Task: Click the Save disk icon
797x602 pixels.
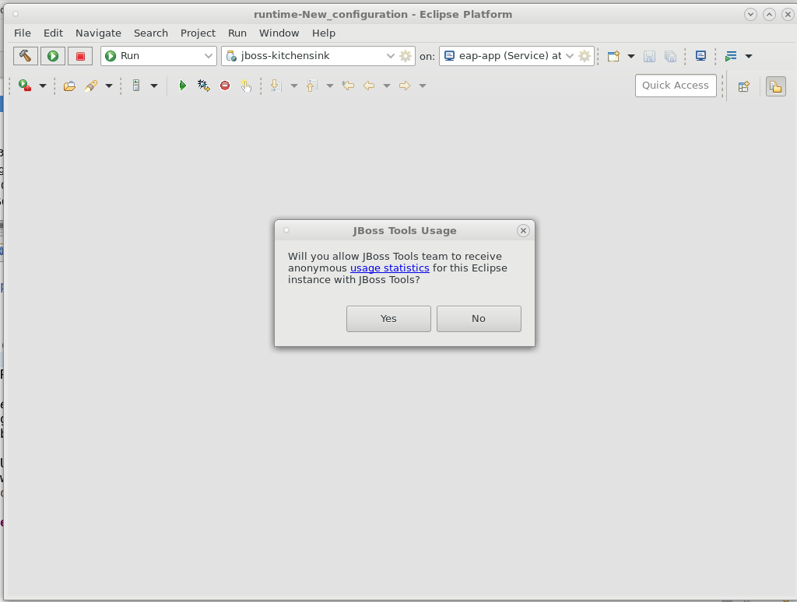Action: tap(649, 56)
